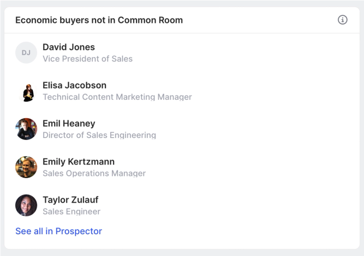The height and width of the screenshot is (256, 364).
Task: Click the Emily Kertzmann name
Action: (79, 162)
